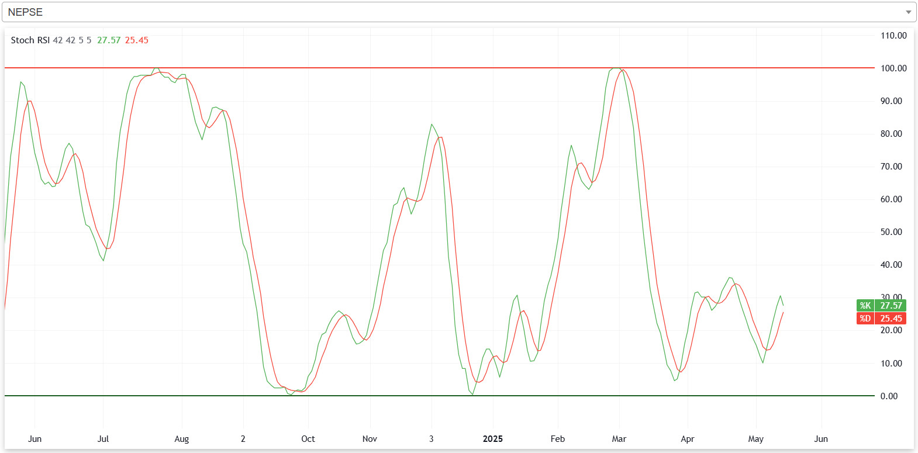Open the NEPSE symbol dropdown
Viewport: 918px width, 453px height.
click(459, 12)
